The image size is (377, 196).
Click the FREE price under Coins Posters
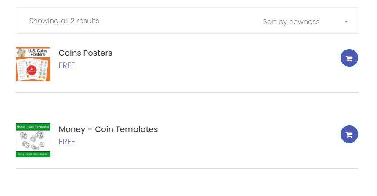pyautogui.click(x=67, y=65)
